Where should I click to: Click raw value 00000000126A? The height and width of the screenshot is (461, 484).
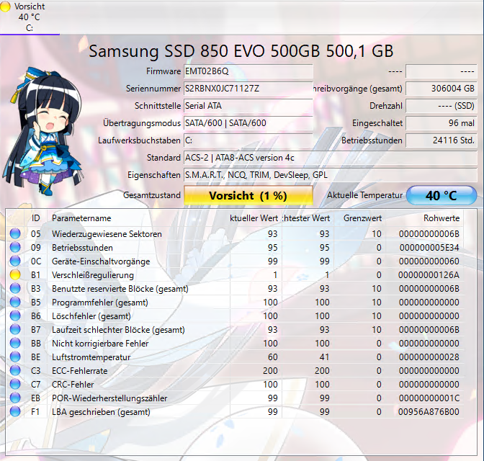coord(429,275)
